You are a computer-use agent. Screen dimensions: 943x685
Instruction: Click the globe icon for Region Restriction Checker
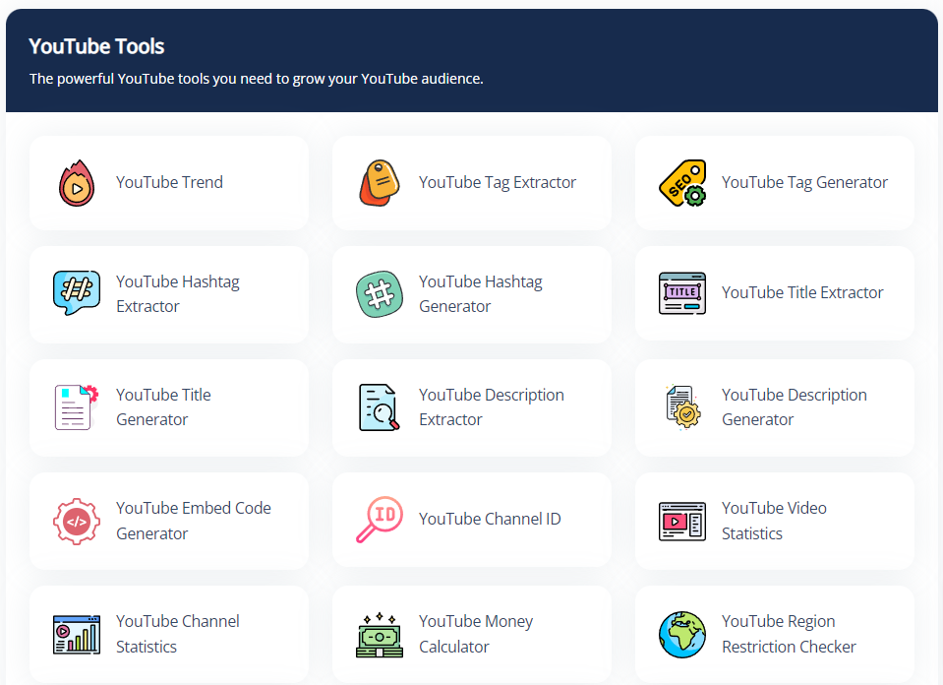(x=681, y=633)
